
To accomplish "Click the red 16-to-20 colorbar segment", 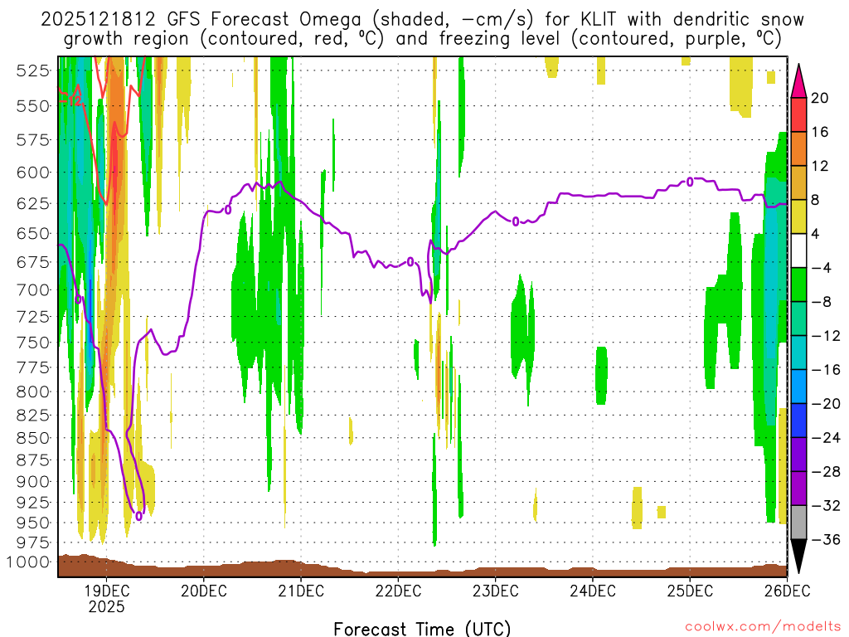I will [798, 114].
